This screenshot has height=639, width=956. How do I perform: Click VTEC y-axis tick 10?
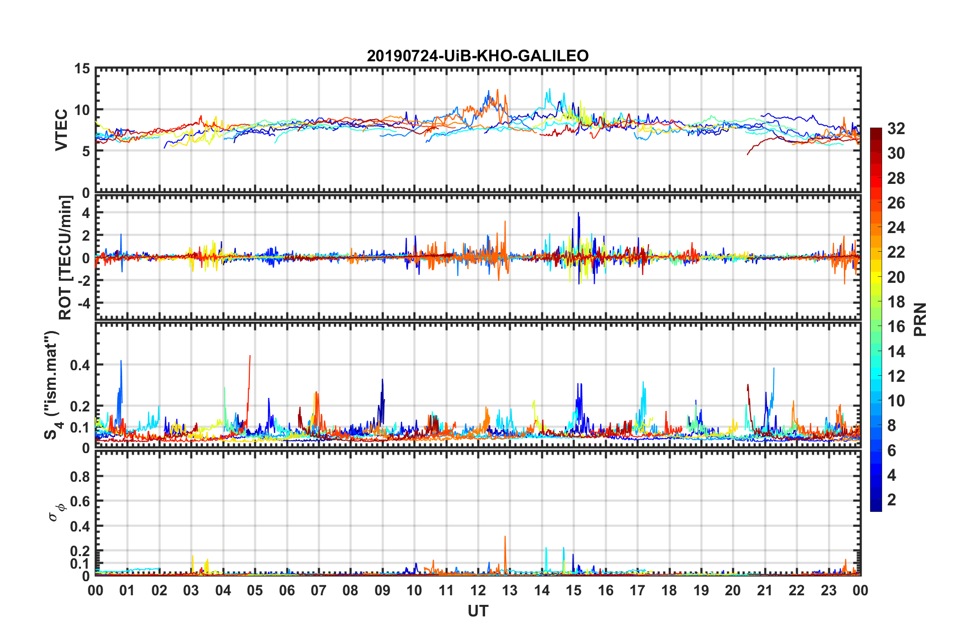tap(82, 110)
